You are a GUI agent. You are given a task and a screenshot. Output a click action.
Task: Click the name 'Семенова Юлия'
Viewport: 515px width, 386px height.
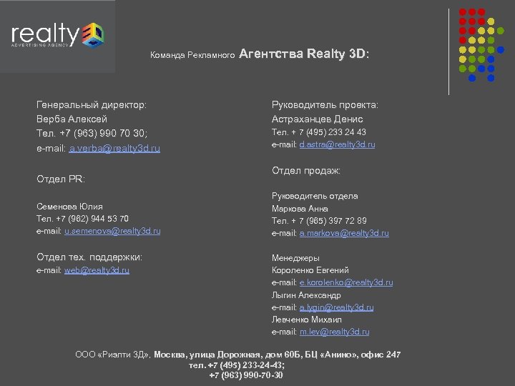(x=69, y=207)
